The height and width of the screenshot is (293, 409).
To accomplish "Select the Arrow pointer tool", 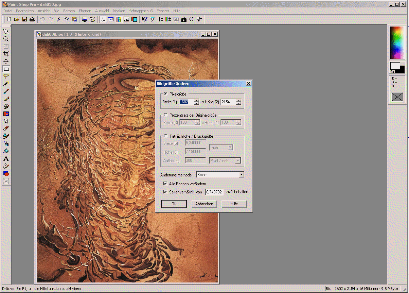I will click(6, 31).
